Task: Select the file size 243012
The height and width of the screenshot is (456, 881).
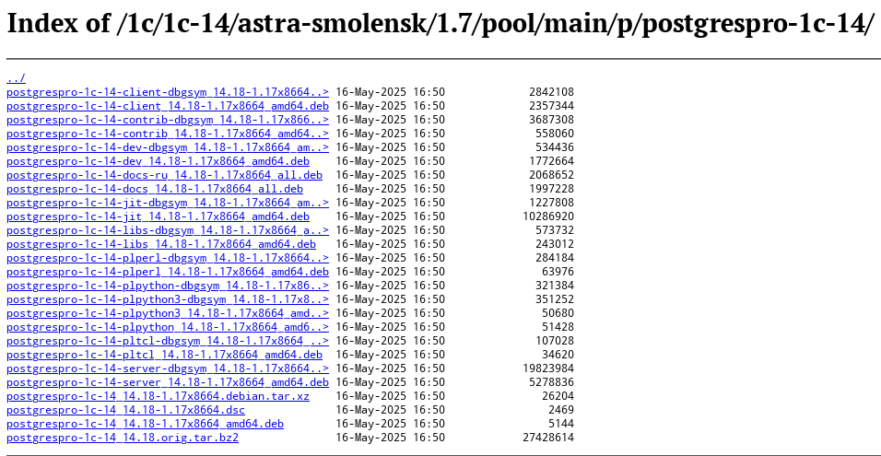Action: pos(555,244)
